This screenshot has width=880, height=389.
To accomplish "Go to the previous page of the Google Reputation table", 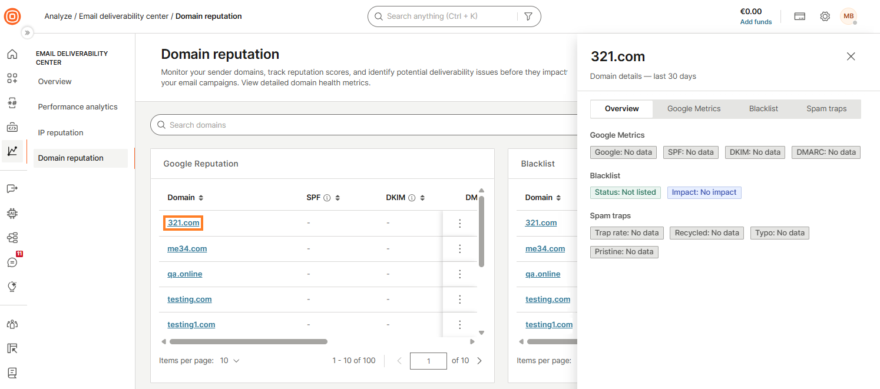I will (x=399, y=361).
